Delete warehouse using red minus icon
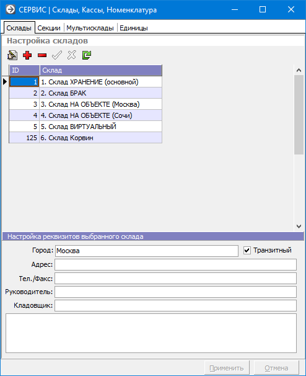 [42, 55]
